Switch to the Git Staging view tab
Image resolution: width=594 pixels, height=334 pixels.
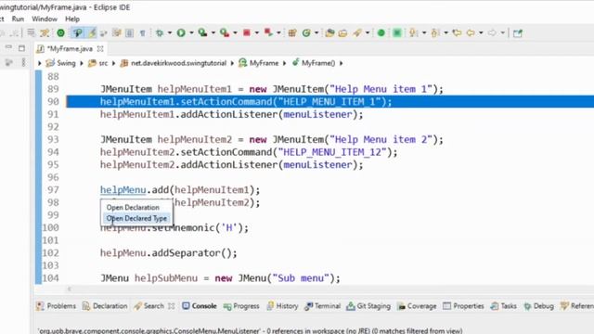click(x=368, y=306)
